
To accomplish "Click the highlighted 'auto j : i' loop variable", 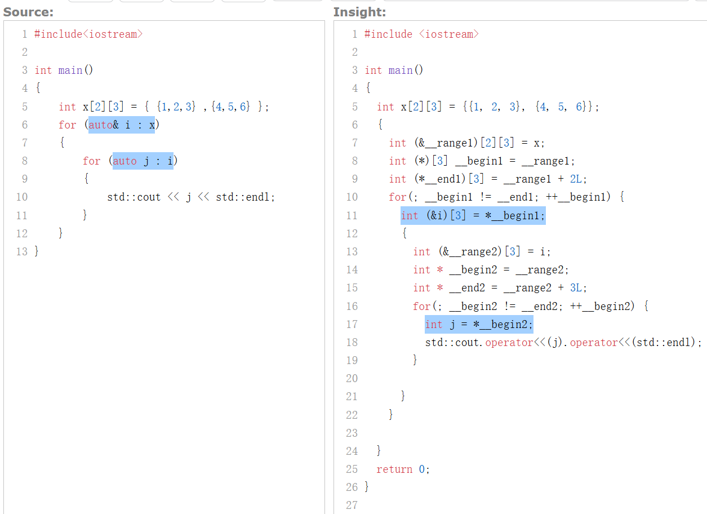I will (143, 161).
